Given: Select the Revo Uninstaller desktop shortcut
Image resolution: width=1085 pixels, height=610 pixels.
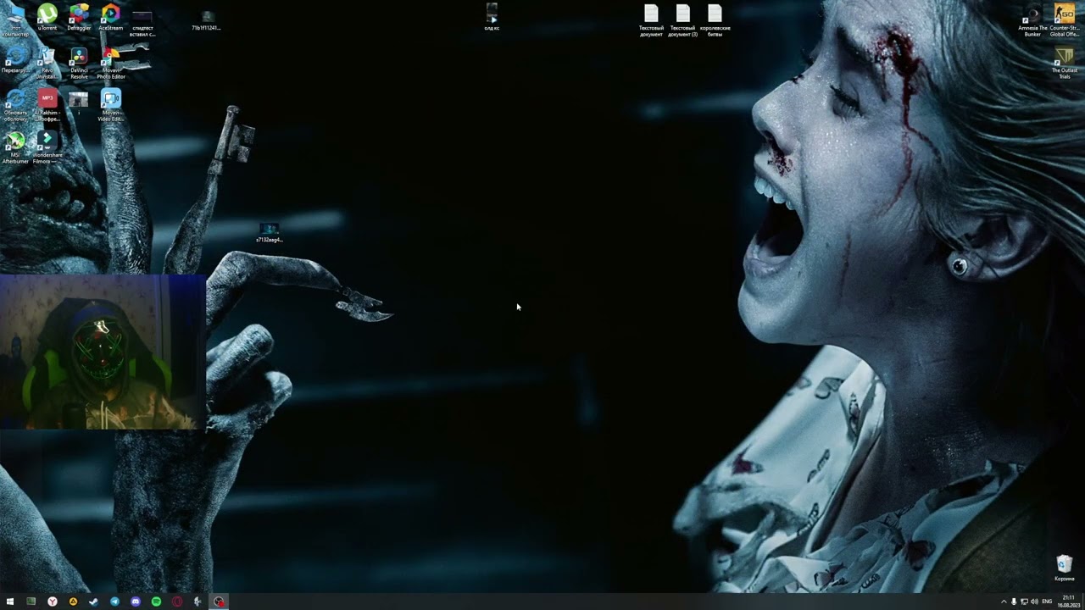Looking at the screenshot, I should coord(47,64).
